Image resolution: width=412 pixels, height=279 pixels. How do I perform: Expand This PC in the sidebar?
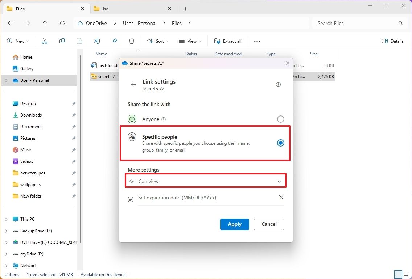pos(7,219)
